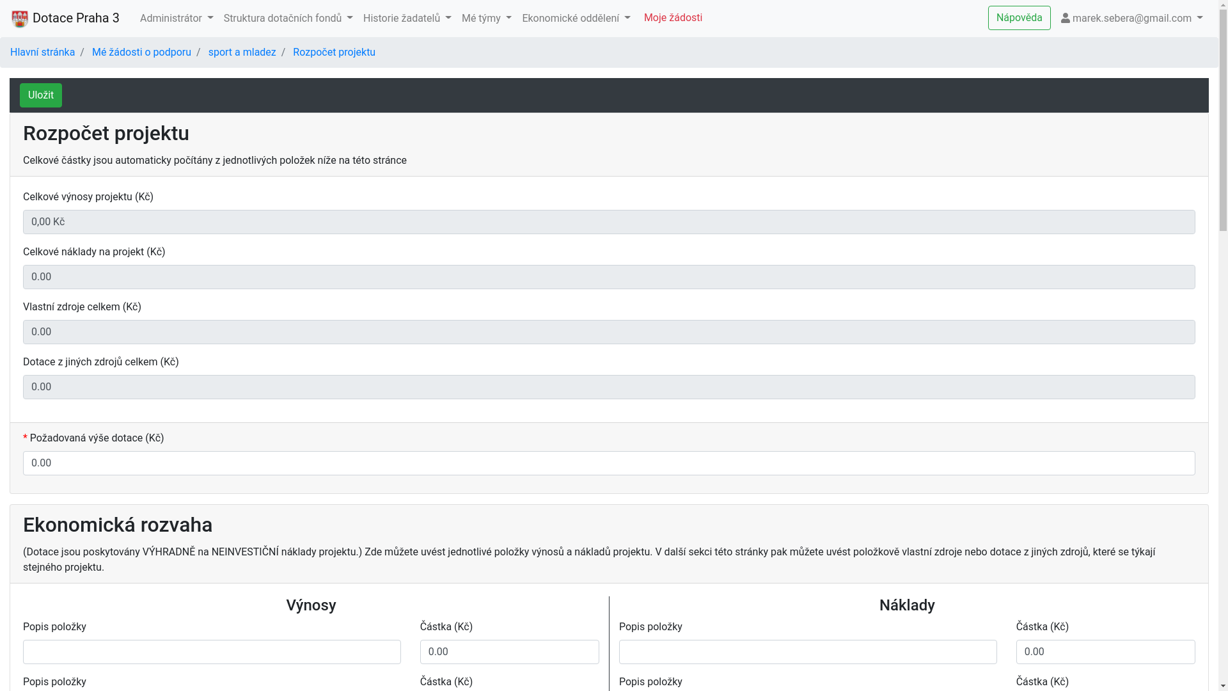
Task: Open Ekonomické oddělení dropdown
Action: click(x=576, y=19)
